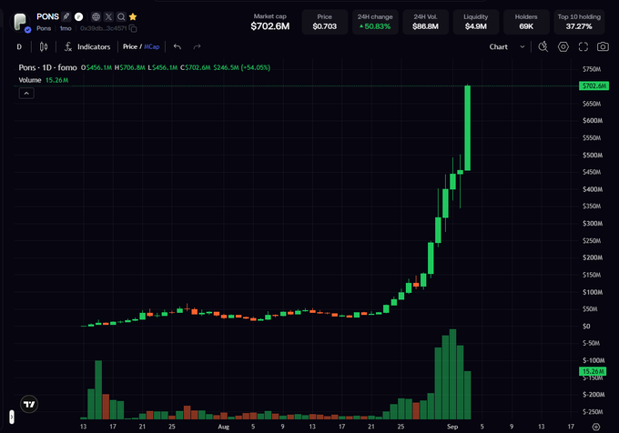Click the green $702.6M price axis label
This screenshot has height=433, width=619.
click(594, 86)
